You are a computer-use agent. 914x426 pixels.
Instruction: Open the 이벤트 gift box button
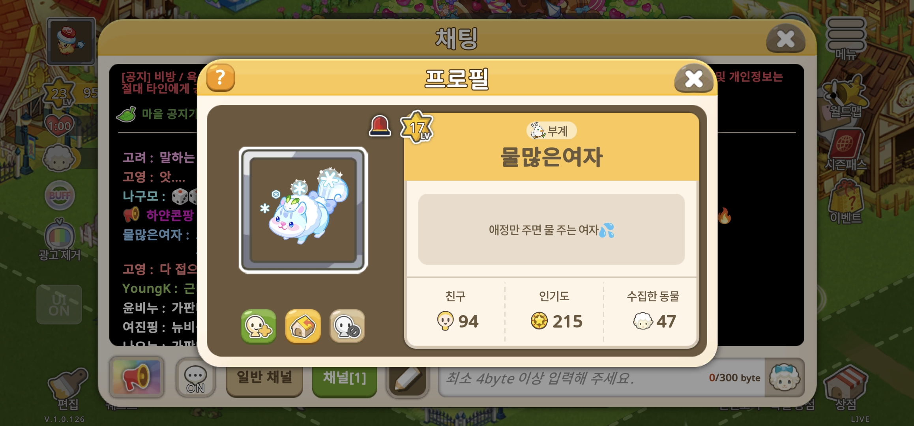[846, 202]
